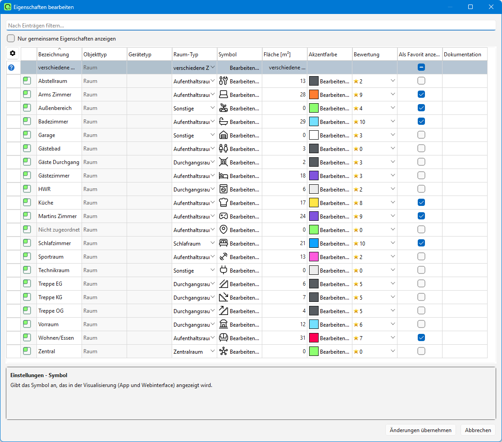Check favorite checkbox for Garage row
The image size is (502, 442).
(421, 135)
